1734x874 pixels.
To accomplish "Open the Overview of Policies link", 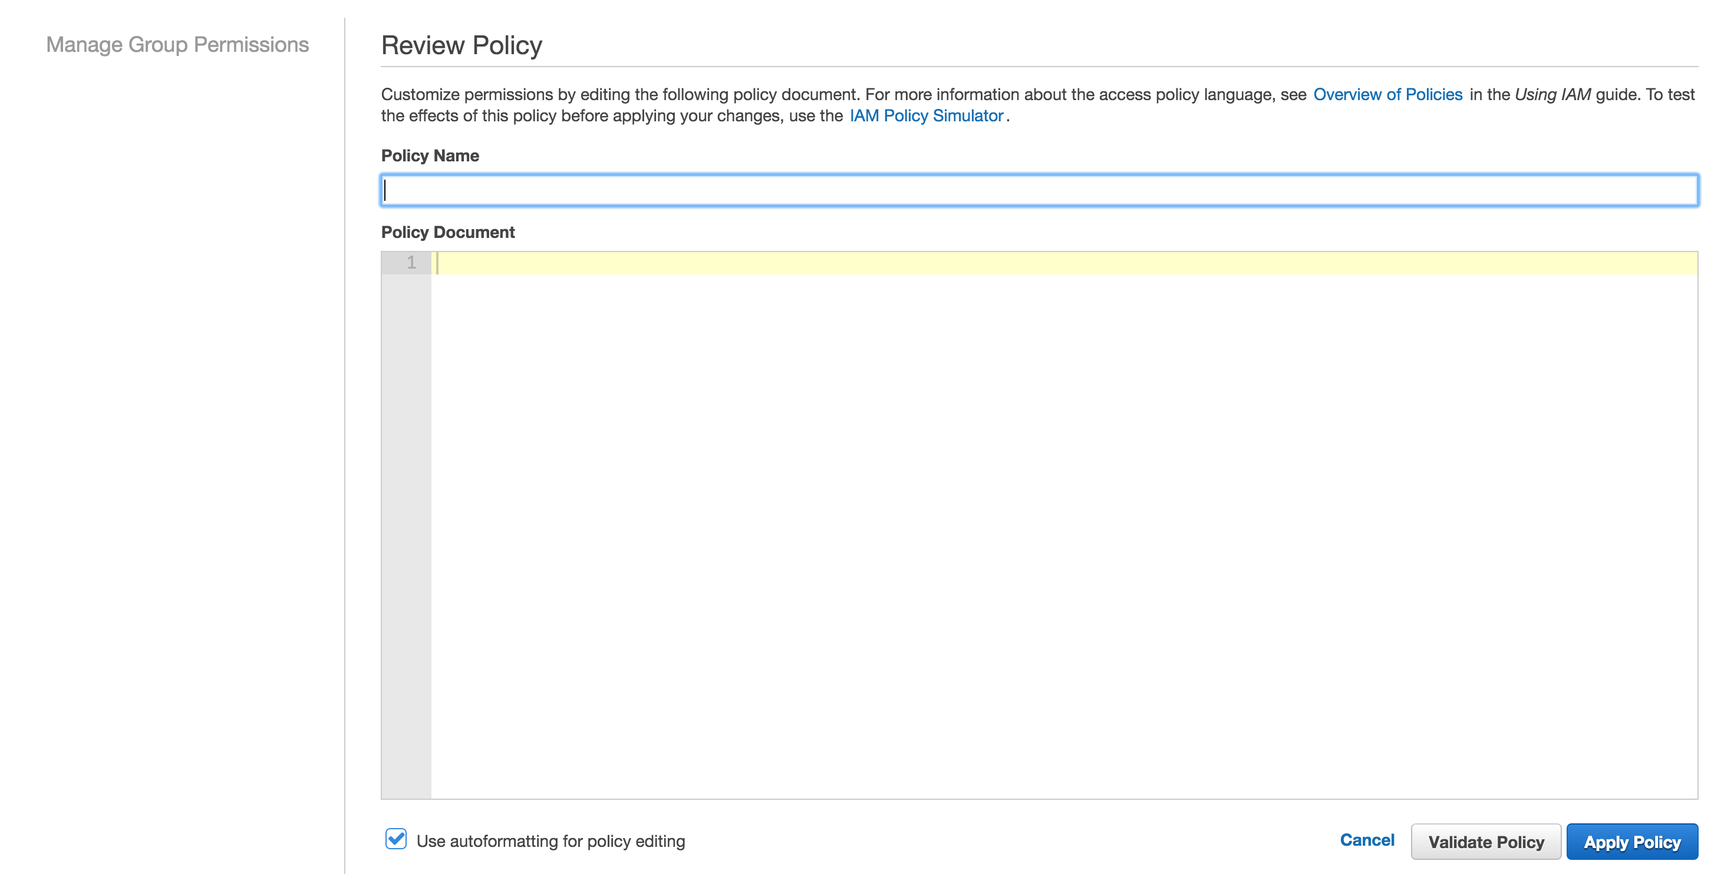I will coord(1388,94).
